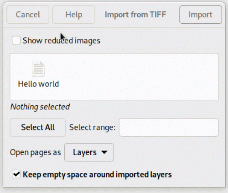Click the Open pages as label
The width and height of the screenshot is (228, 193).
click(35, 153)
